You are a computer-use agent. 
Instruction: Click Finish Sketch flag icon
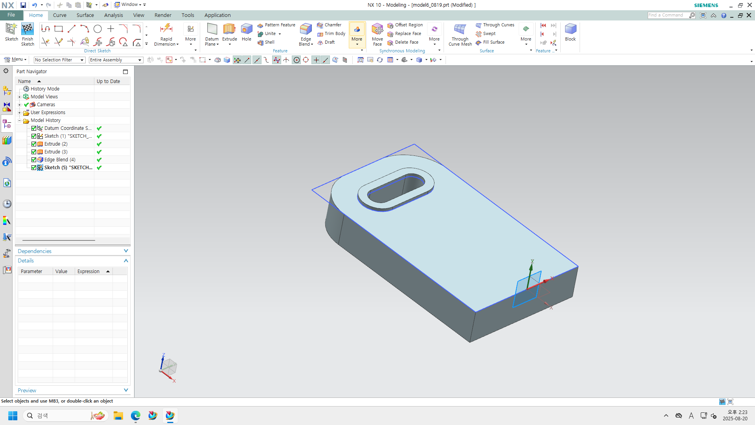28,30
